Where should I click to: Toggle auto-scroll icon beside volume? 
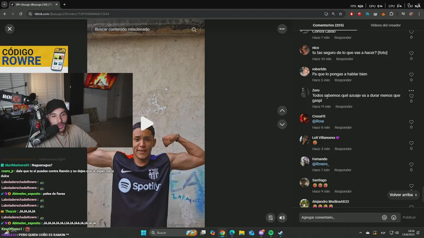click(x=271, y=218)
